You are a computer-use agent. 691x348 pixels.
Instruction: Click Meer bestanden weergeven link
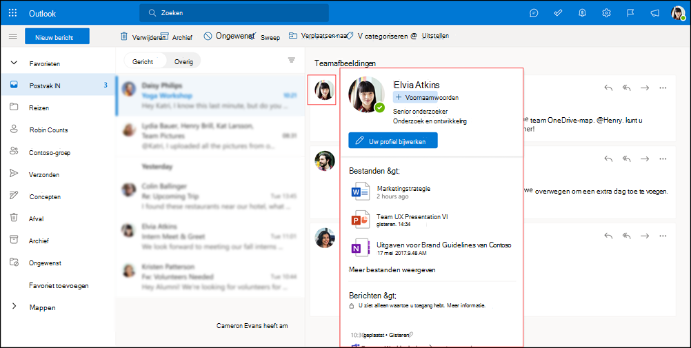[392, 269]
